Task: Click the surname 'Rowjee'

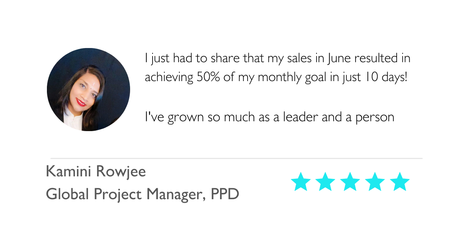Action: (121, 172)
